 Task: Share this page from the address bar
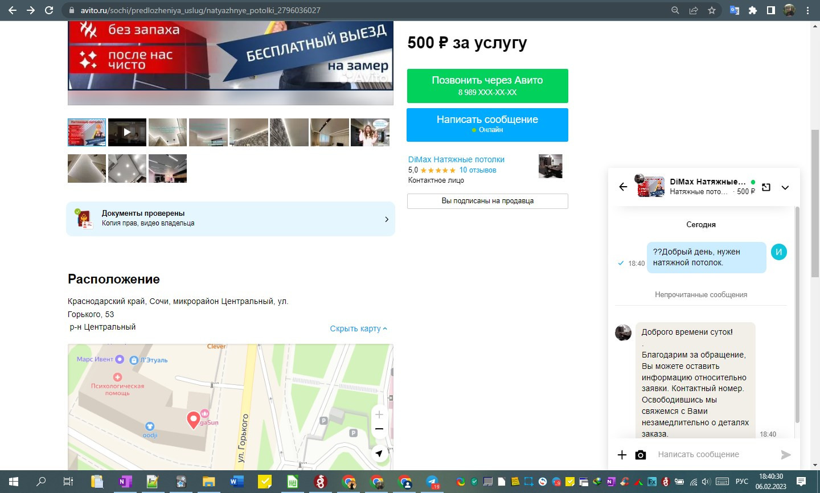694,10
